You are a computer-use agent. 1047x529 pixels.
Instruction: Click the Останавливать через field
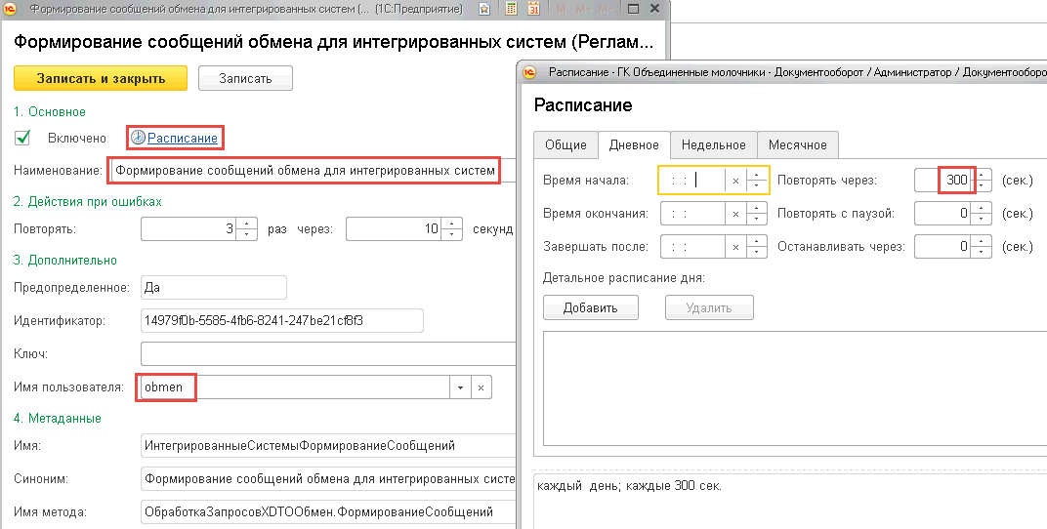pos(943,247)
